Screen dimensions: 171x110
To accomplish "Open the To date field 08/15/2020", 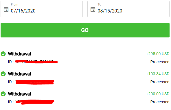I will [128, 9].
